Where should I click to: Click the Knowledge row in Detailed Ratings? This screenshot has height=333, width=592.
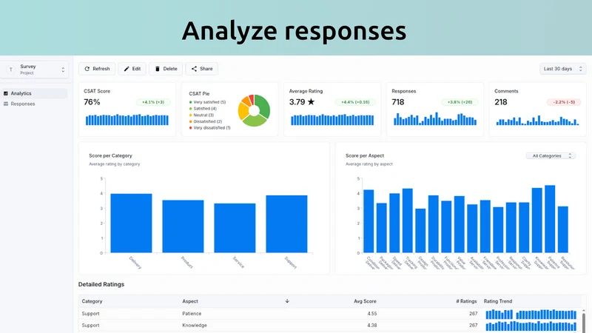tap(329, 325)
